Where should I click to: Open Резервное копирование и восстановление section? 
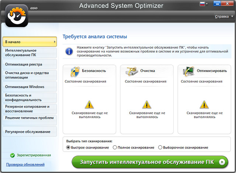29,109
